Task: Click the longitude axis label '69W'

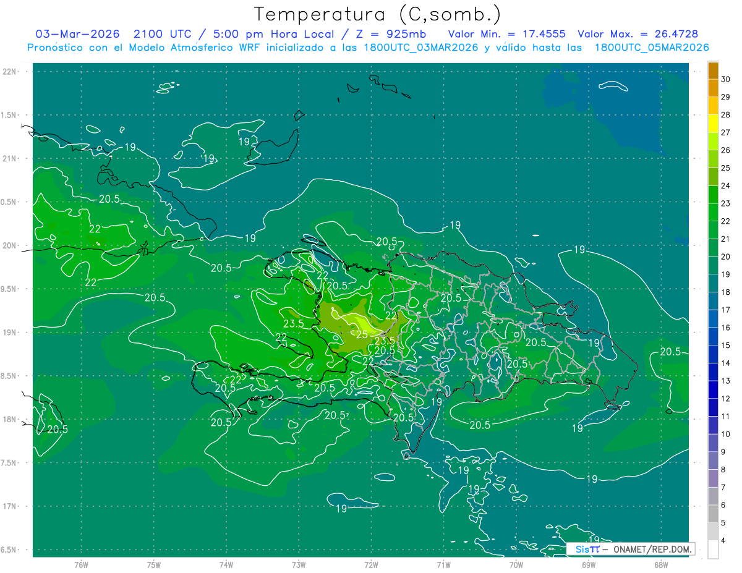Action: pos(589,565)
